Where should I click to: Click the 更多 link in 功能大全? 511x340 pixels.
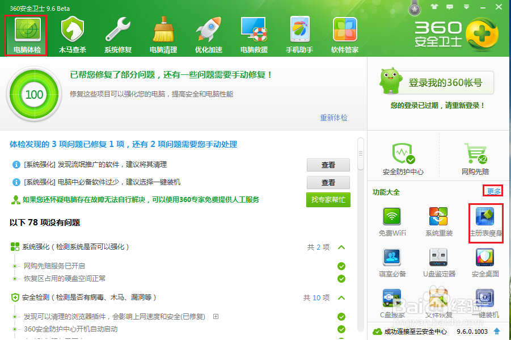(493, 191)
